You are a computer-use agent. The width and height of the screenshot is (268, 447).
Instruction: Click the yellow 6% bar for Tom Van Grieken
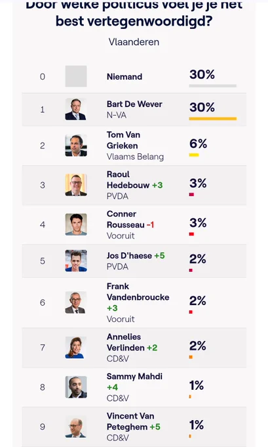click(x=194, y=154)
